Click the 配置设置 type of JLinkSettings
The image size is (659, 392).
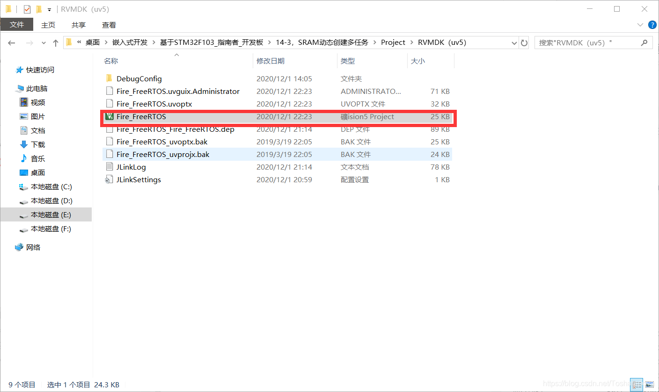pyautogui.click(x=355, y=179)
